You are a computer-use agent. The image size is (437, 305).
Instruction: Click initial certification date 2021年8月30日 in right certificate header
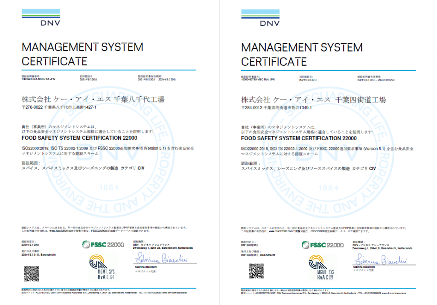click(308, 80)
